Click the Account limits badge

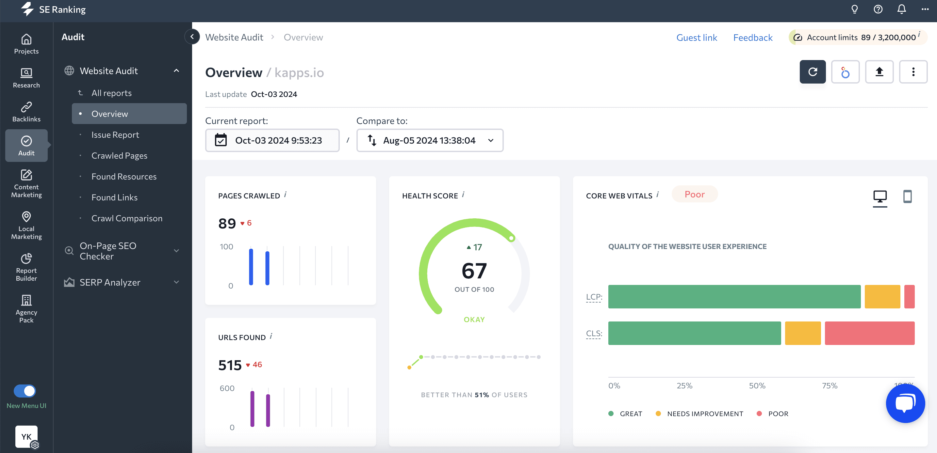tap(858, 38)
